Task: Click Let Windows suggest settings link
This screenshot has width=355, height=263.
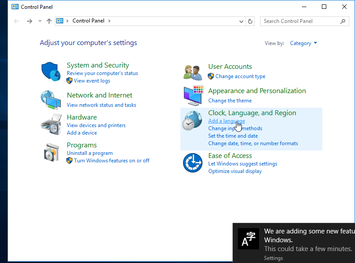Action: [242, 164]
